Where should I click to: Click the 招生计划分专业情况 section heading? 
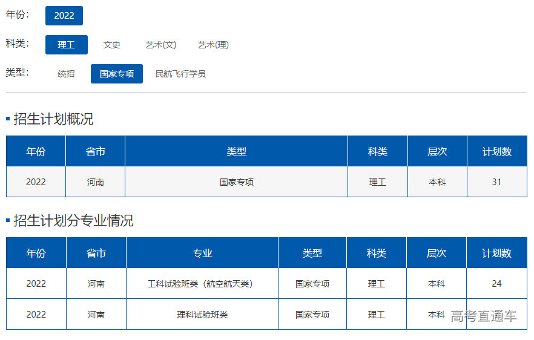(73, 221)
